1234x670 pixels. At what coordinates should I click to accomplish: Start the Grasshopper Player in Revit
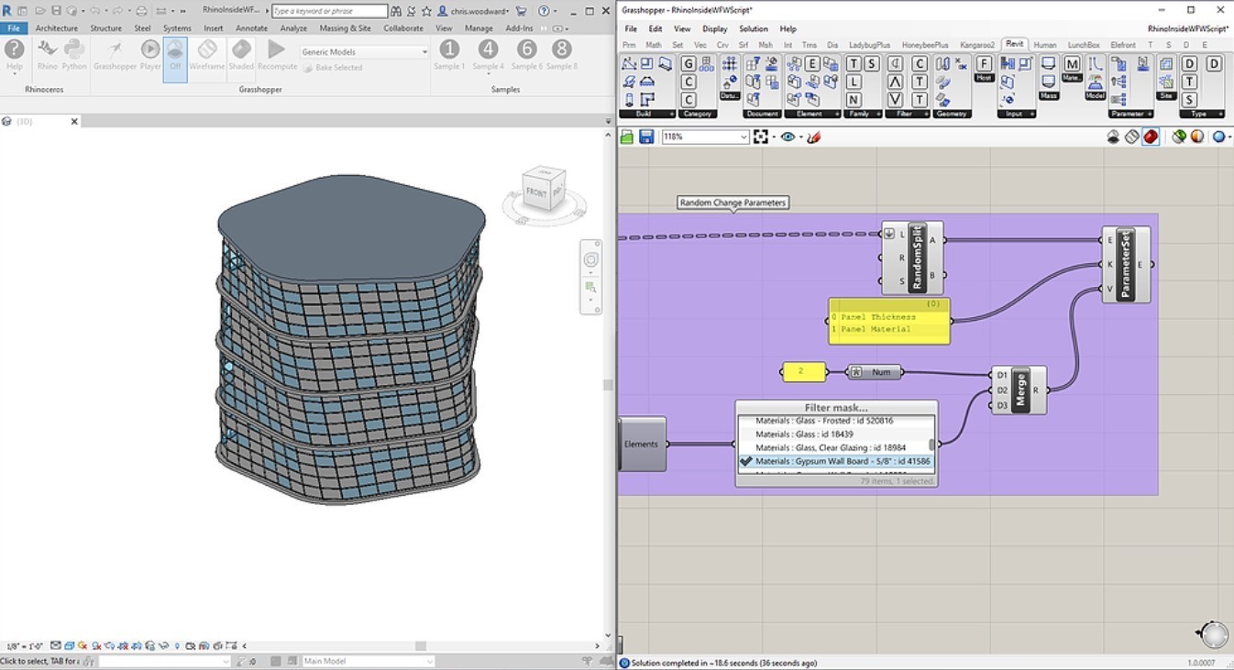(150, 54)
